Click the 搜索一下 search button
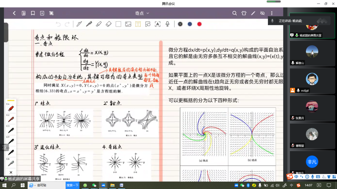This screenshot has width=337, height=189. [72, 185]
